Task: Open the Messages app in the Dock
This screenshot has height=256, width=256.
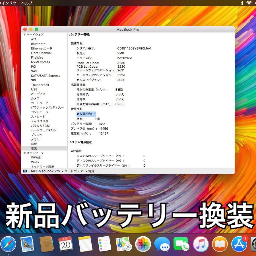Action: tap(162, 244)
